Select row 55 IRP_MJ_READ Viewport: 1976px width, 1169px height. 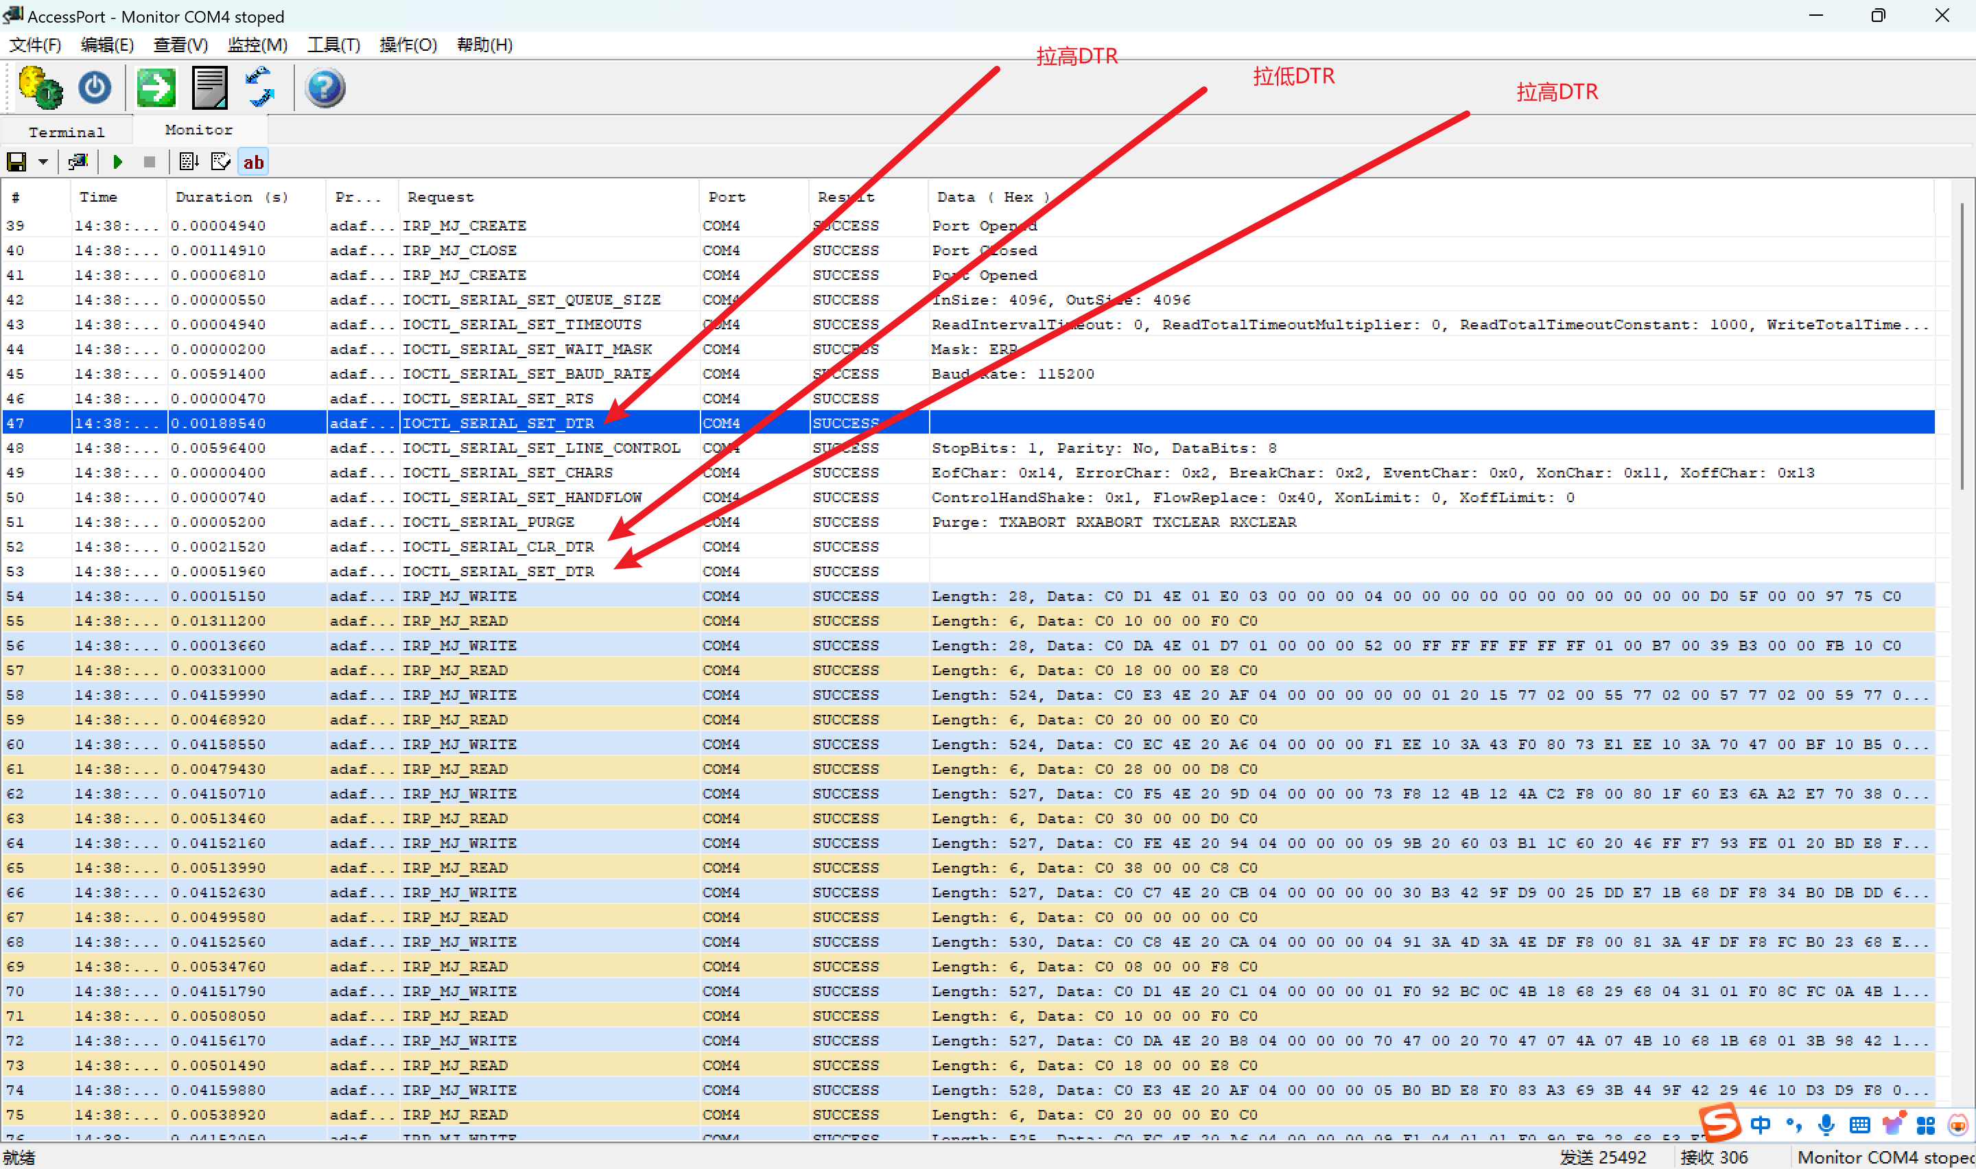pyautogui.click(x=968, y=621)
